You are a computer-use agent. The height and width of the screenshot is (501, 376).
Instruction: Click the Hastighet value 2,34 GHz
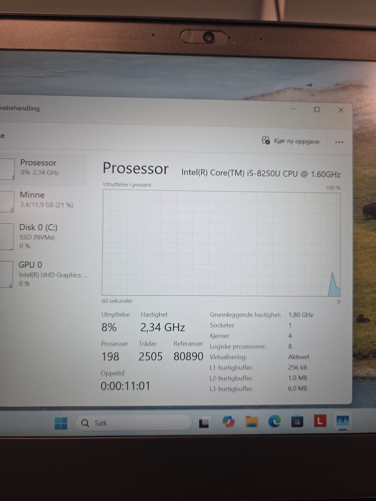click(163, 327)
